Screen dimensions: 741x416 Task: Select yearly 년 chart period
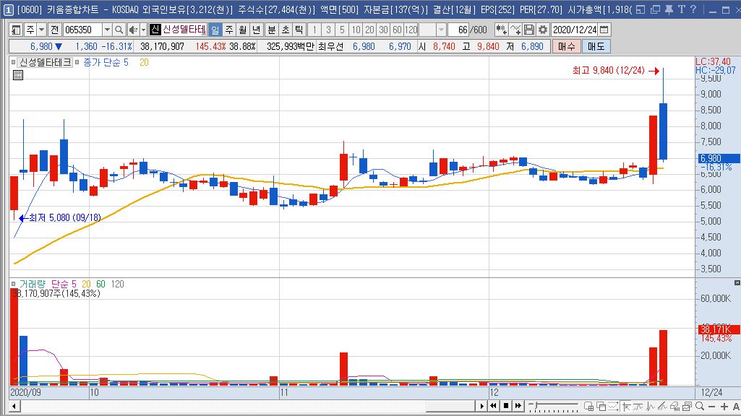[257, 30]
